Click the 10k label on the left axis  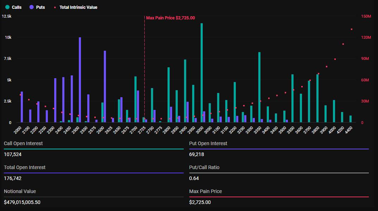click(8, 37)
